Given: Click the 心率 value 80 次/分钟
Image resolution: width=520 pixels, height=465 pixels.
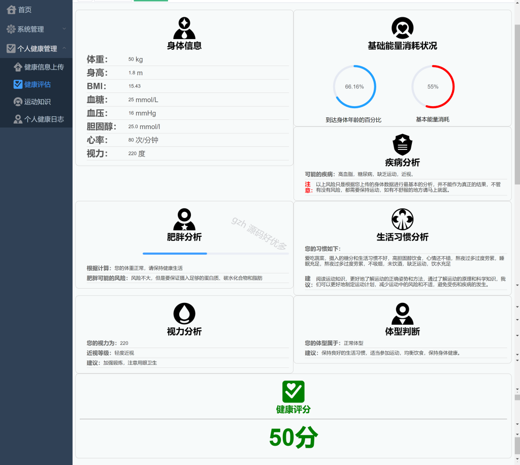Looking at the screenshot, I should click(x=143, y=140).
